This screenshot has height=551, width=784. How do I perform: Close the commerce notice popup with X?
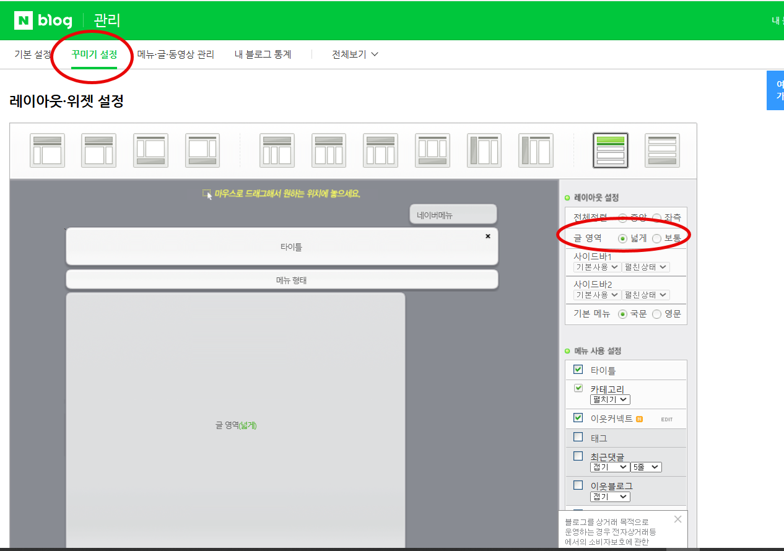(677, 519)
